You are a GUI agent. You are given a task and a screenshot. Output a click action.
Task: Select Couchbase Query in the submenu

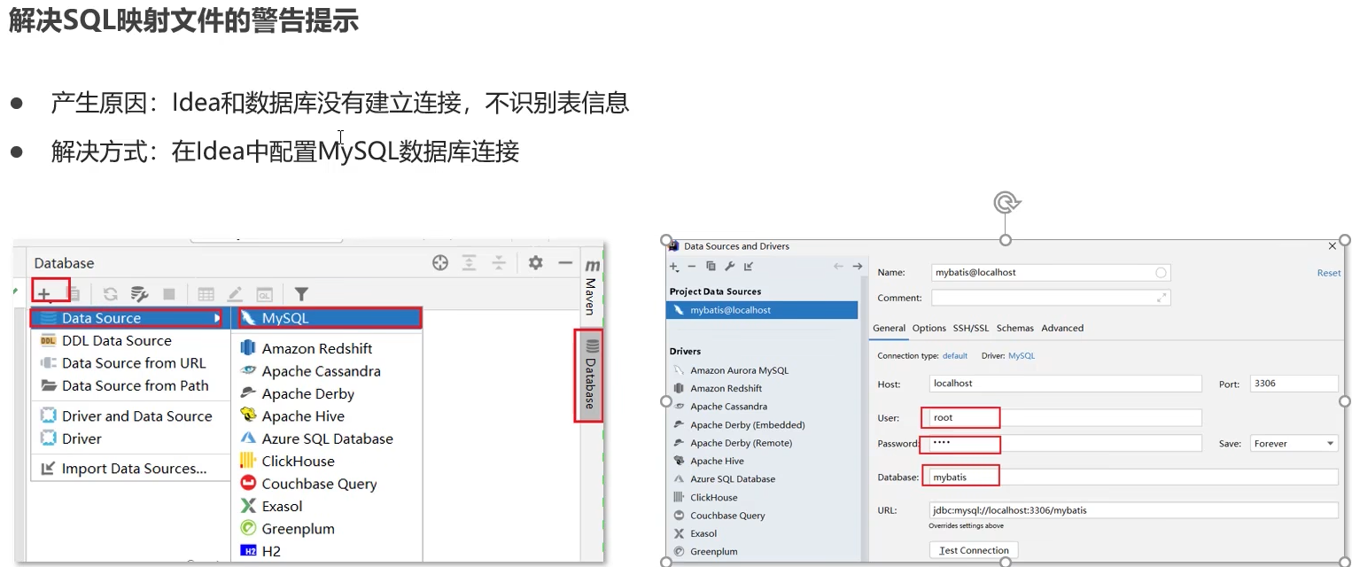coord(328,484)
